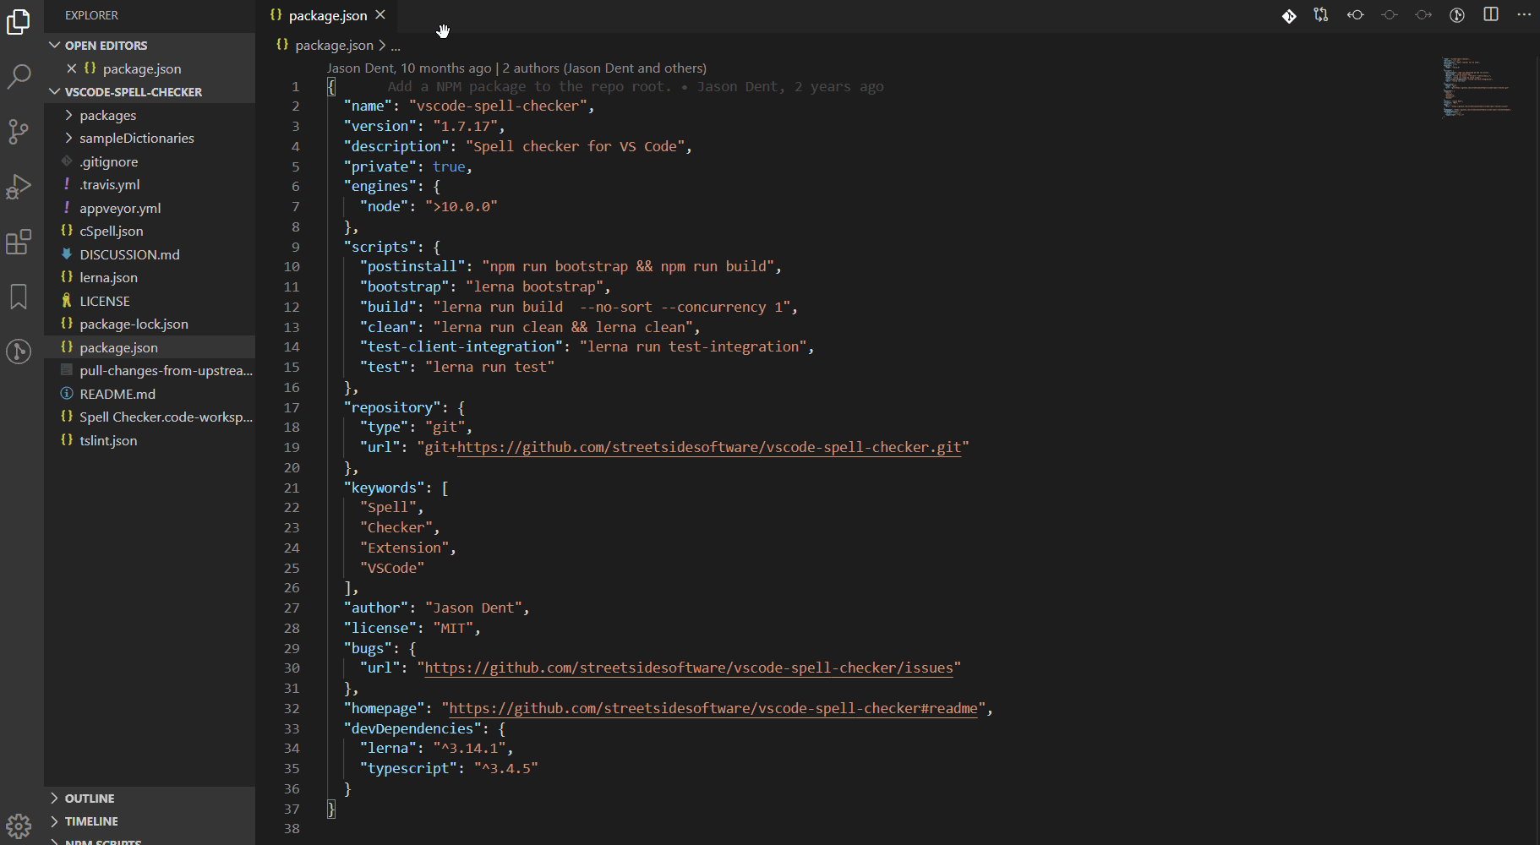Select the package.json editor tab
Viewport: 1540px width, 845px height.
click(x=327, y=15)
